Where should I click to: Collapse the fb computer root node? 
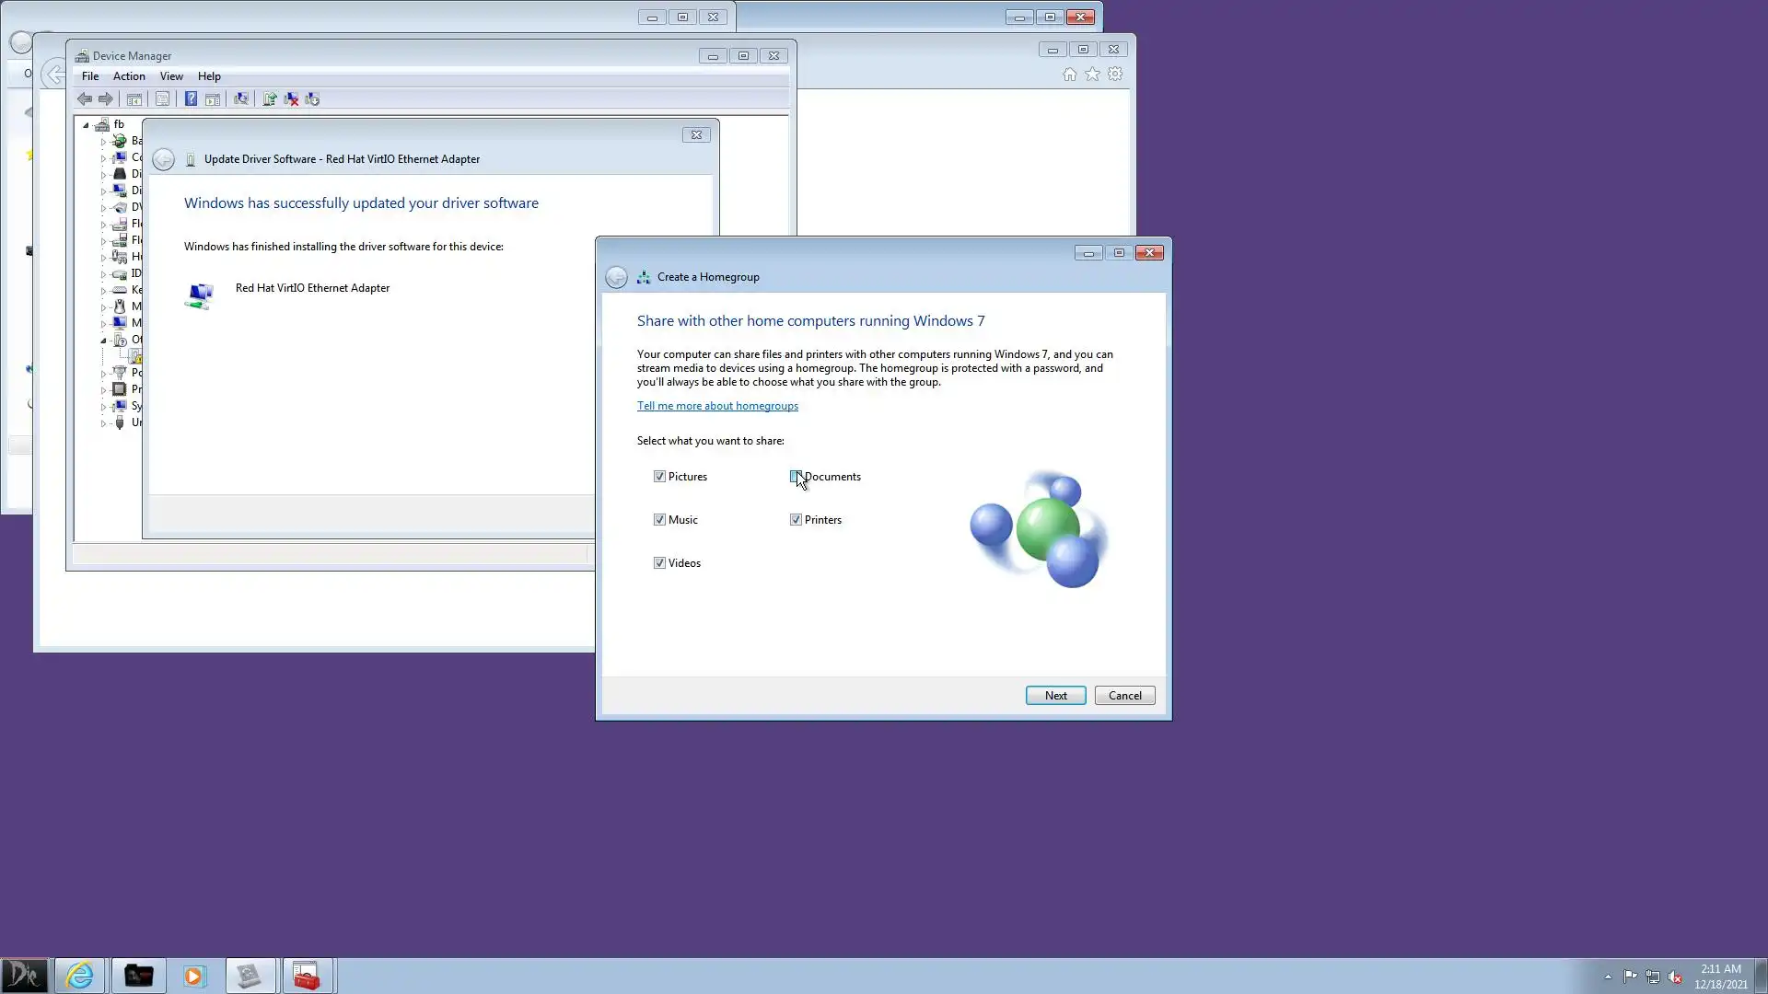[86, 125]
